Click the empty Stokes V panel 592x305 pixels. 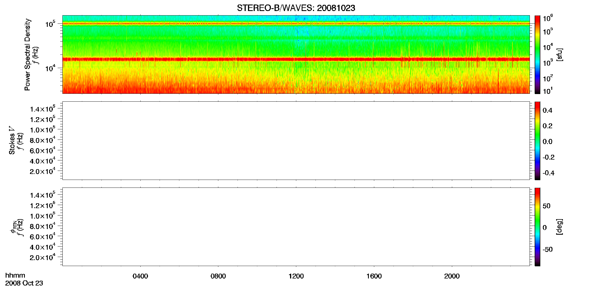(296, 141)
